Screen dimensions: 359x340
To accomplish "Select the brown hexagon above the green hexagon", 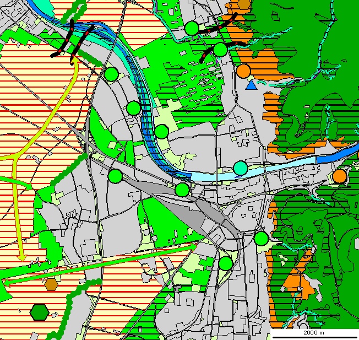I will pyautogui.click(x=51, y=284).
